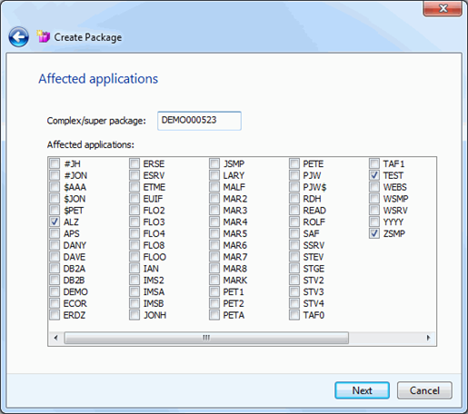Click the horizontal scrollbar thumb

206,338
